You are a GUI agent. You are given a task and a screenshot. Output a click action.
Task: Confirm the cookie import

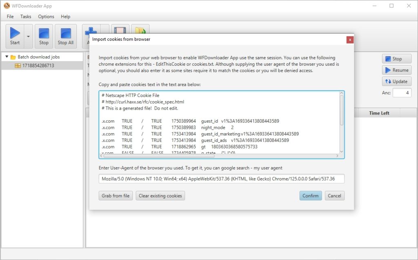click(x=310, y=196)
